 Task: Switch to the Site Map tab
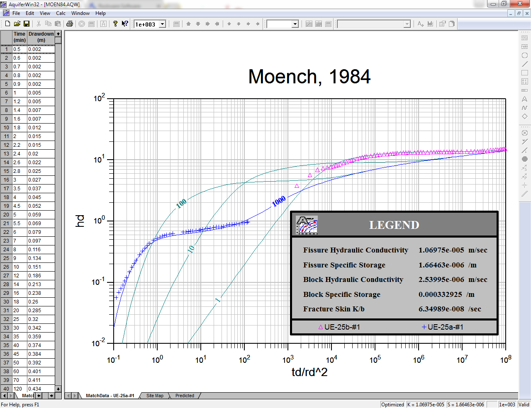point(155,396)
